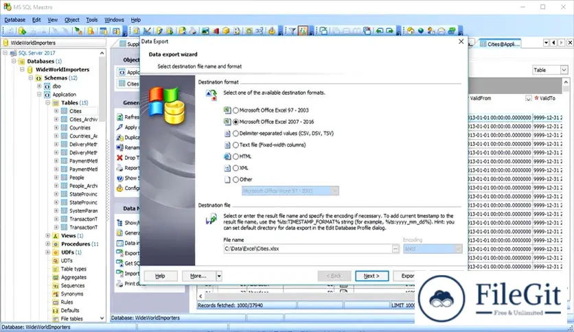
Task: Expand the Cities table node
Action: 56,111
